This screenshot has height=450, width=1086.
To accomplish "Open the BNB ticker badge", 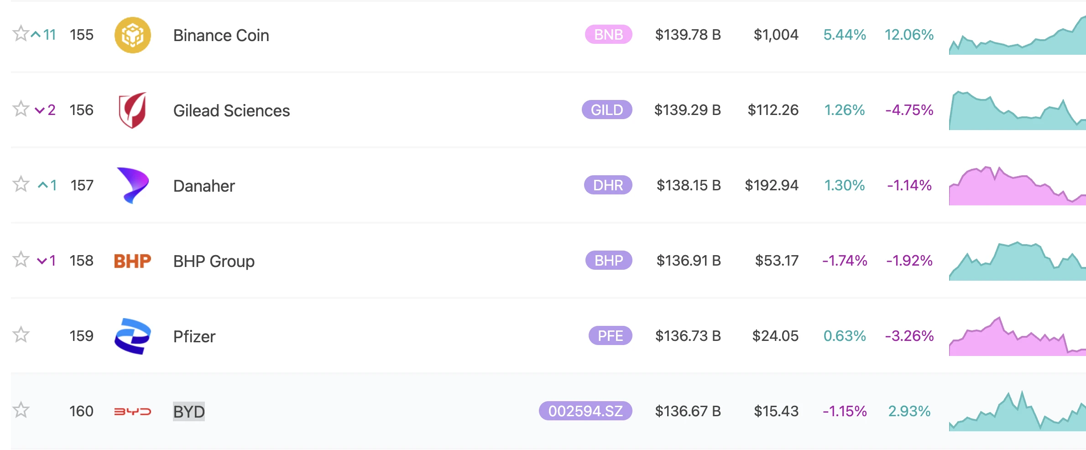I will tap(608, 34).
